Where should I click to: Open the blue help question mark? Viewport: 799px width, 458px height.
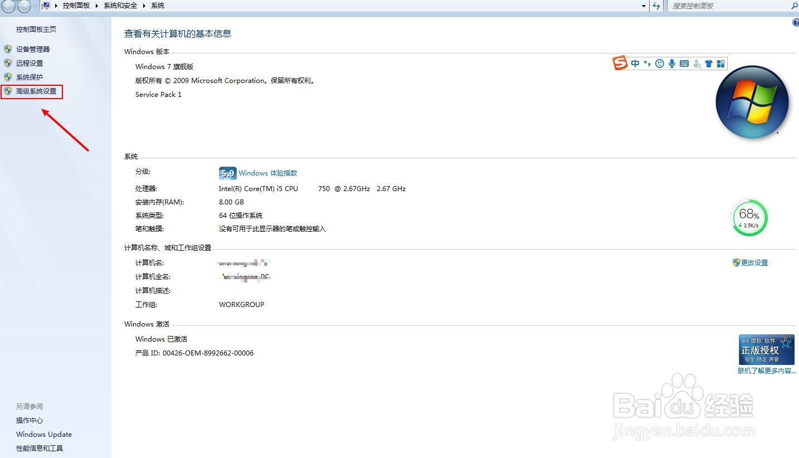point(796,22)
